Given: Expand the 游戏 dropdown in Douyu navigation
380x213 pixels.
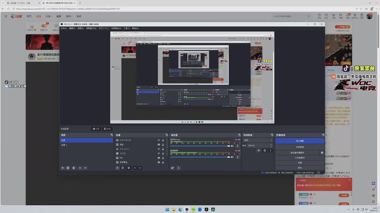Looking at the screenshot, I should [69, 16].
